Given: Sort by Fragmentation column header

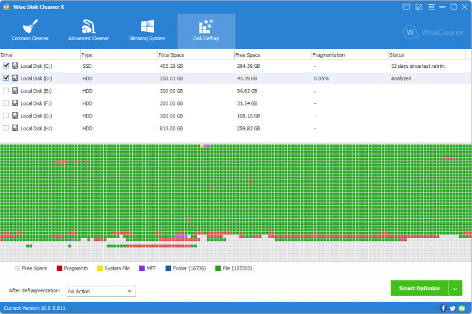Looking at the screenshot, I should (x=350, y=55).
